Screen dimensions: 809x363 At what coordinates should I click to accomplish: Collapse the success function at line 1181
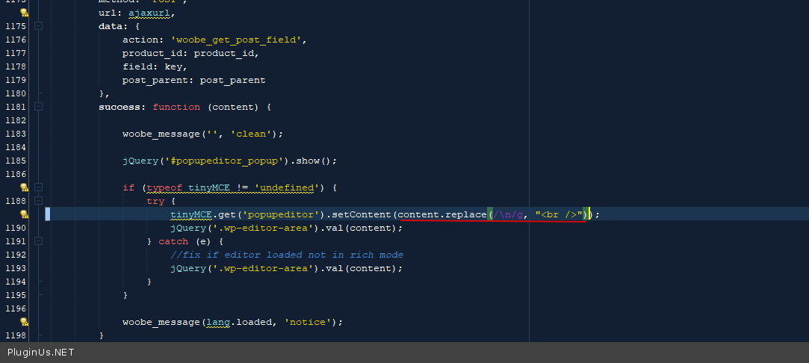coord(38,107)
